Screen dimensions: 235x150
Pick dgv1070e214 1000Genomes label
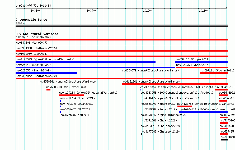point(207,109)
